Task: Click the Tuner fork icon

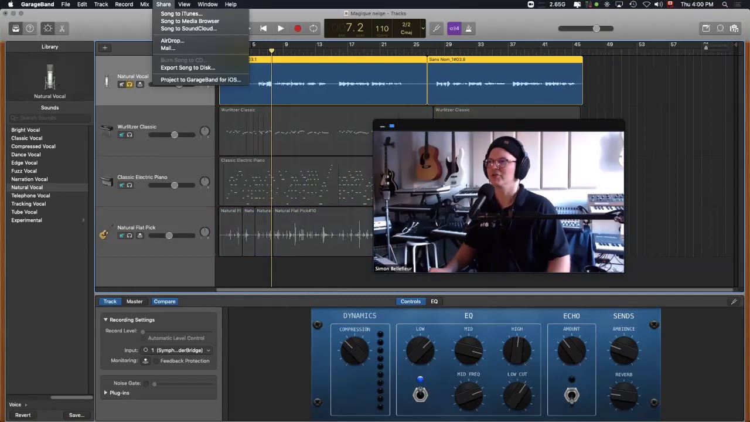Action: click(x=436, y=28)
